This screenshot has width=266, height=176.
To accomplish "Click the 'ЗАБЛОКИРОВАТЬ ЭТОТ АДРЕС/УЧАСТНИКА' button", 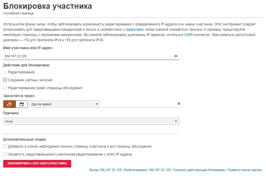I will pyautogui.click(x=37, y=163).
